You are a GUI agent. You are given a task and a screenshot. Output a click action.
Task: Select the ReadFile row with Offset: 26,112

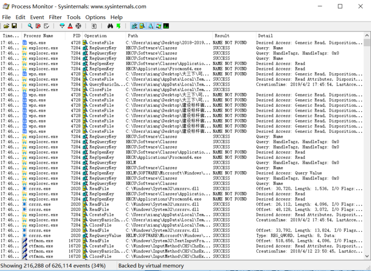point(182,204)
